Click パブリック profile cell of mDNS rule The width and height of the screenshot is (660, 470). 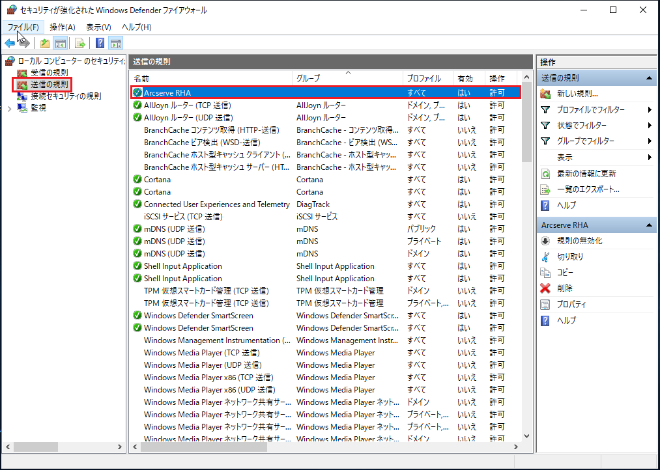click(421, 229)
